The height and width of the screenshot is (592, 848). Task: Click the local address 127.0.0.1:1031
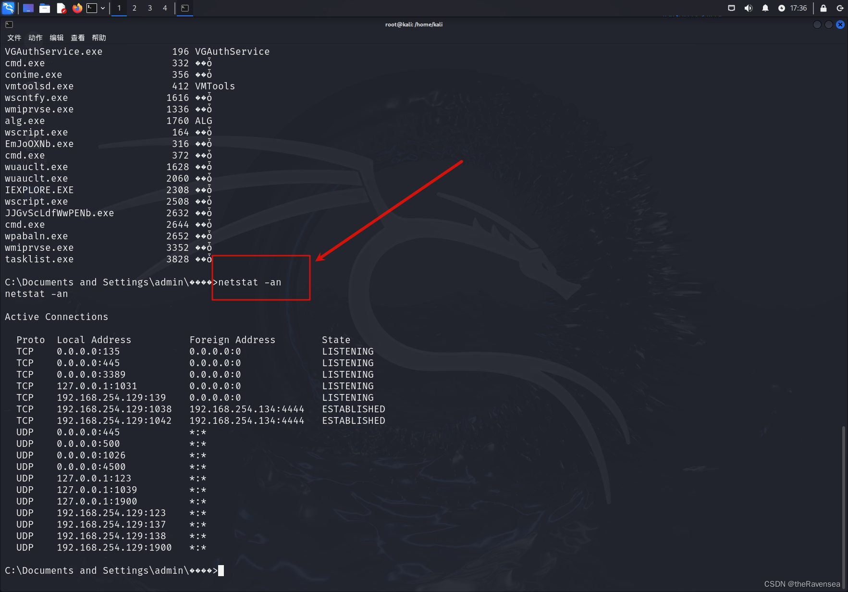[97, 386]
